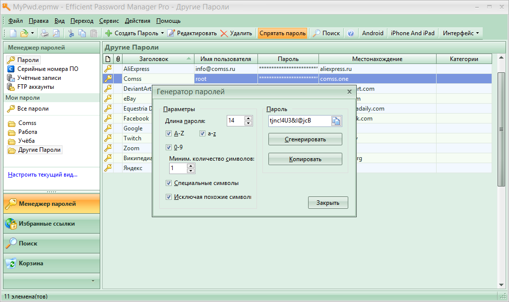509x302 pixels.
Task: Click the Print Preview toolbar icon
Action: point(56,33)
